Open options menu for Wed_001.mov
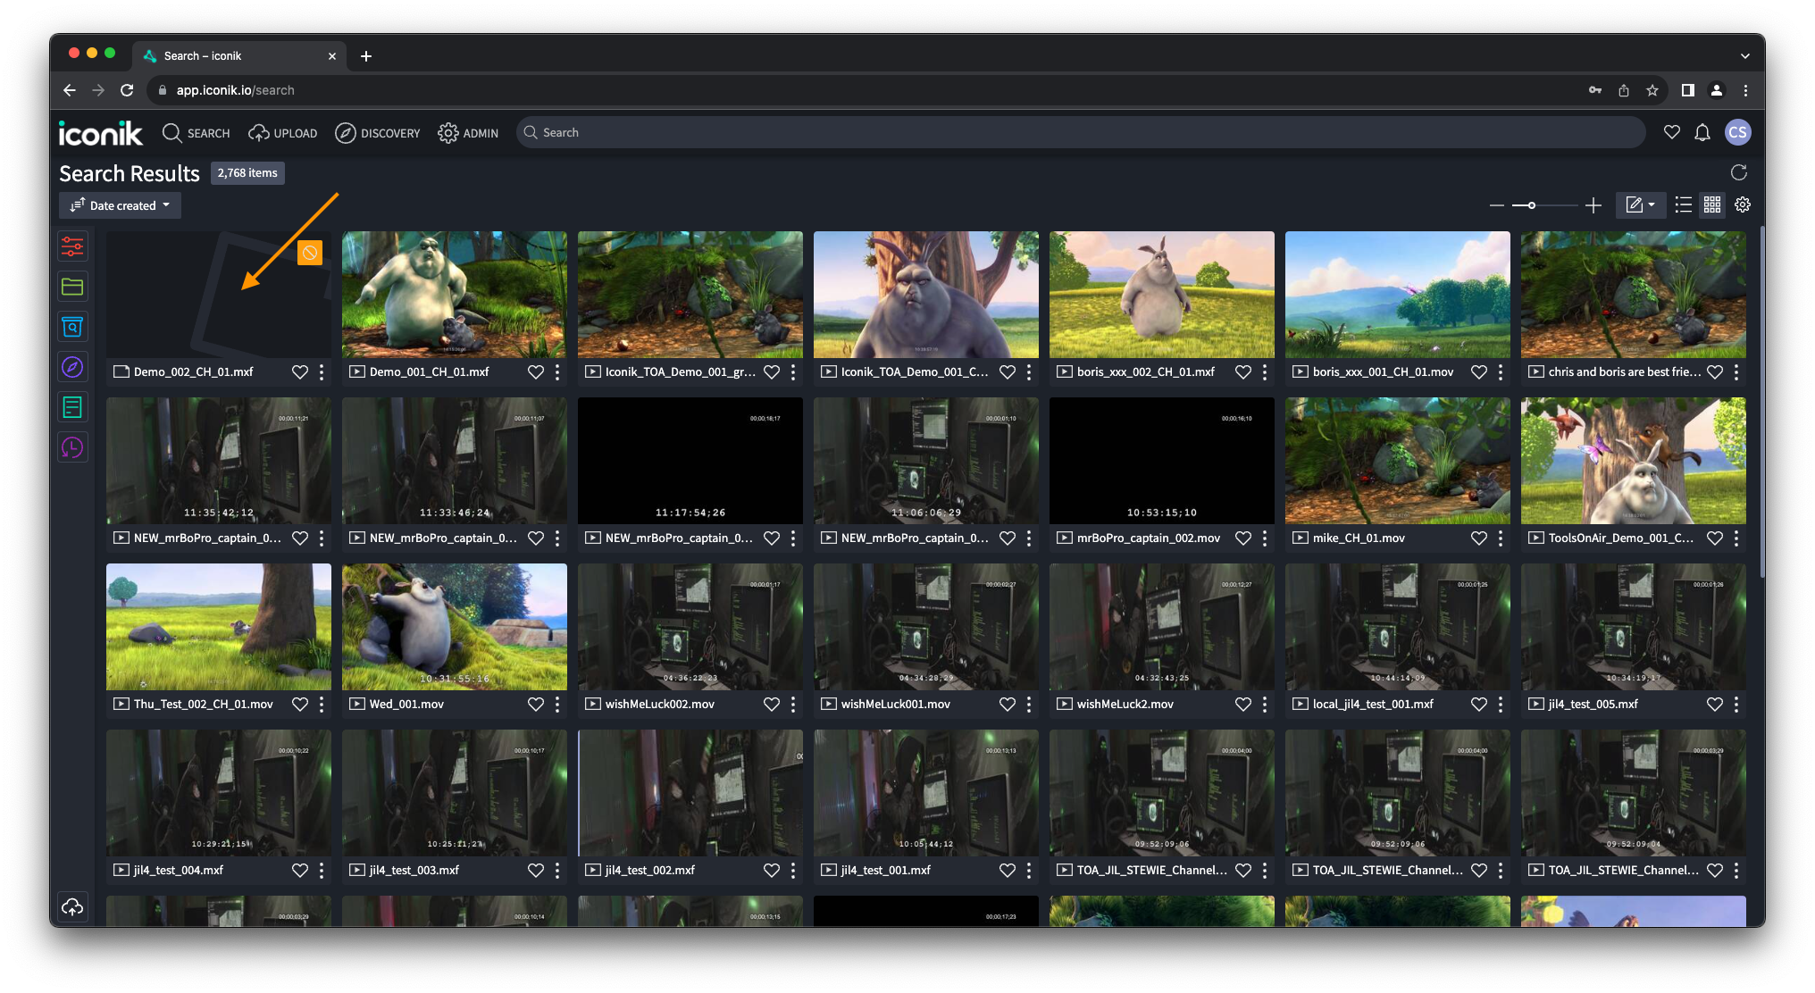Image resolution: width=1815 pixels, height=993 pixels. (x=557, y=705)
